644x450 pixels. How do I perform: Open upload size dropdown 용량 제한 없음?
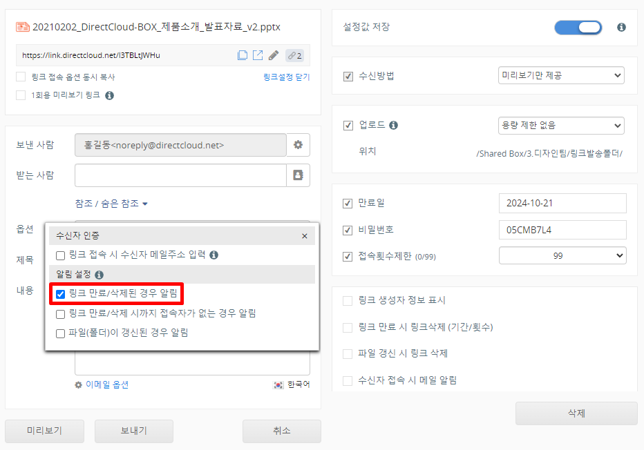tap(561, 126)
